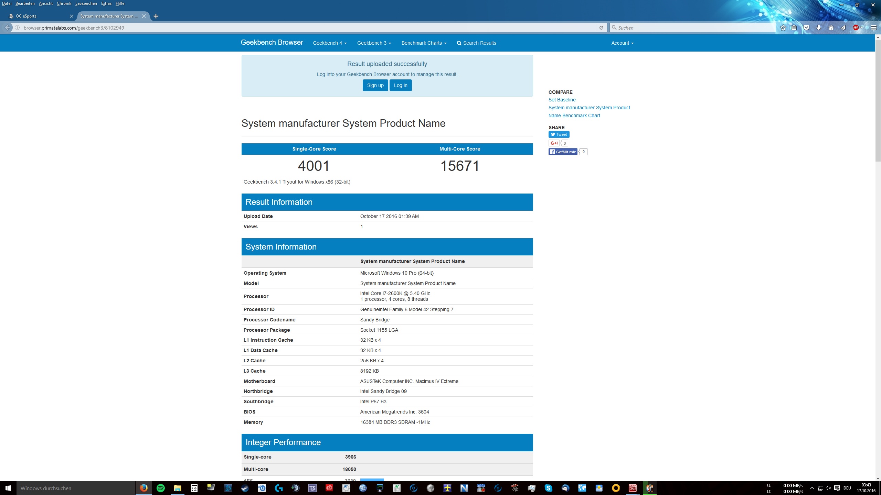The image size is (881, 495).
Task: Click the paper plane share icon
Action: (x=843, y=28)
